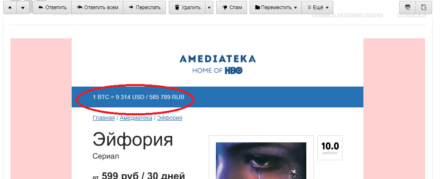Delete the message with Удалить
This screenshot has height=179, width=443.
point(187,7)
